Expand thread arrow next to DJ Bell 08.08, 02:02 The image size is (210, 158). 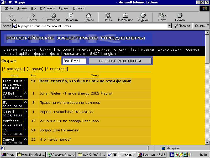point(25,93)
